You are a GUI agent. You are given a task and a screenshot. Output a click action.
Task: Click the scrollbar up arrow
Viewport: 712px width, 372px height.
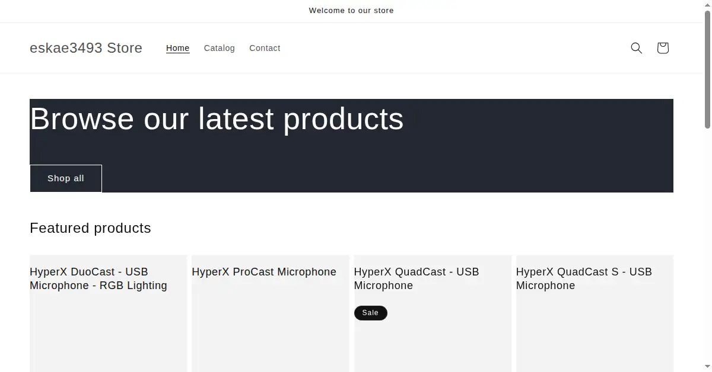coord(707,4)
